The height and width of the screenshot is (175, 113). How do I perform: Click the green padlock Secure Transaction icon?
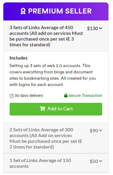coord(66,95)
